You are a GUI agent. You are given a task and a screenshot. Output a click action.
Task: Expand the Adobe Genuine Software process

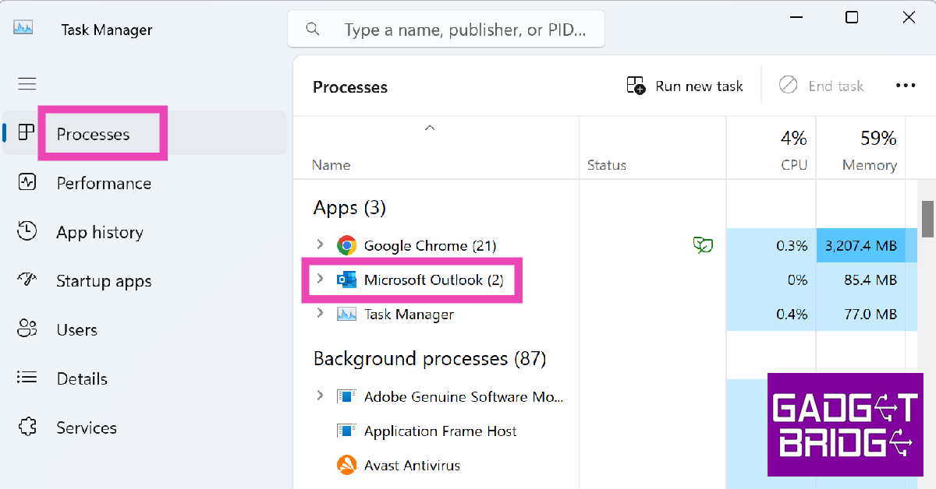point(320,396)
